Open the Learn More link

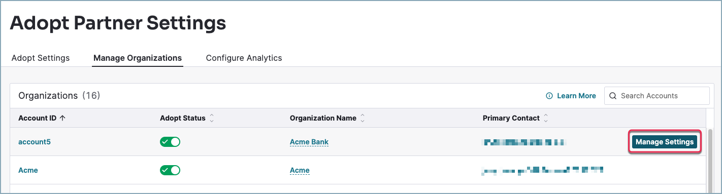pos(576,96)
